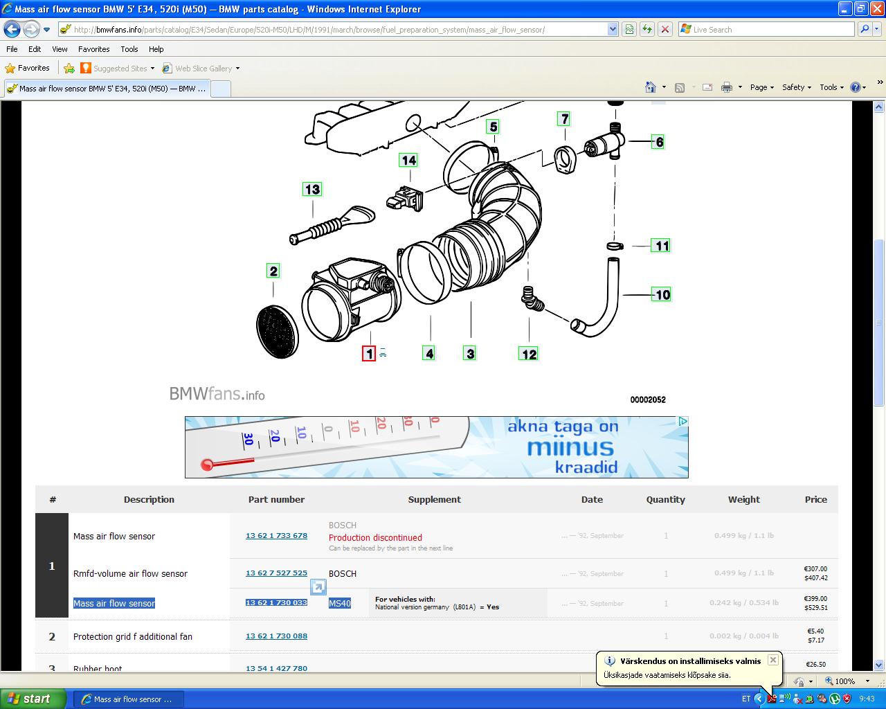The image size is (886, 709).
Task: Click the address bar URL field
Action: [332, 30]
